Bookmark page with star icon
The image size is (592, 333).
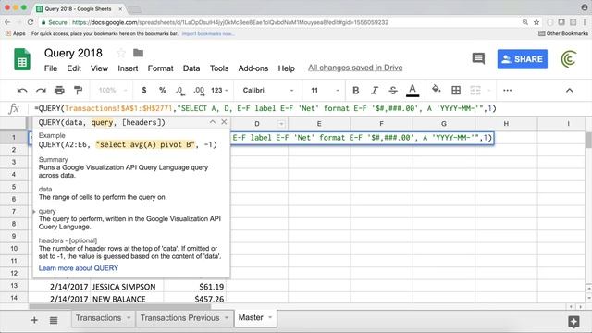click(536, 22)
